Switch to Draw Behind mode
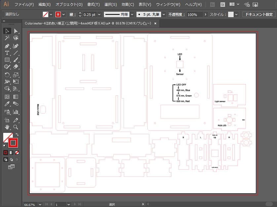 pyautogui.click(x=11, y=159)
